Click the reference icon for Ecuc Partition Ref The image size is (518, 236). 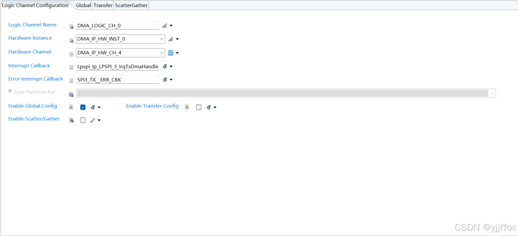click(71, 94)
